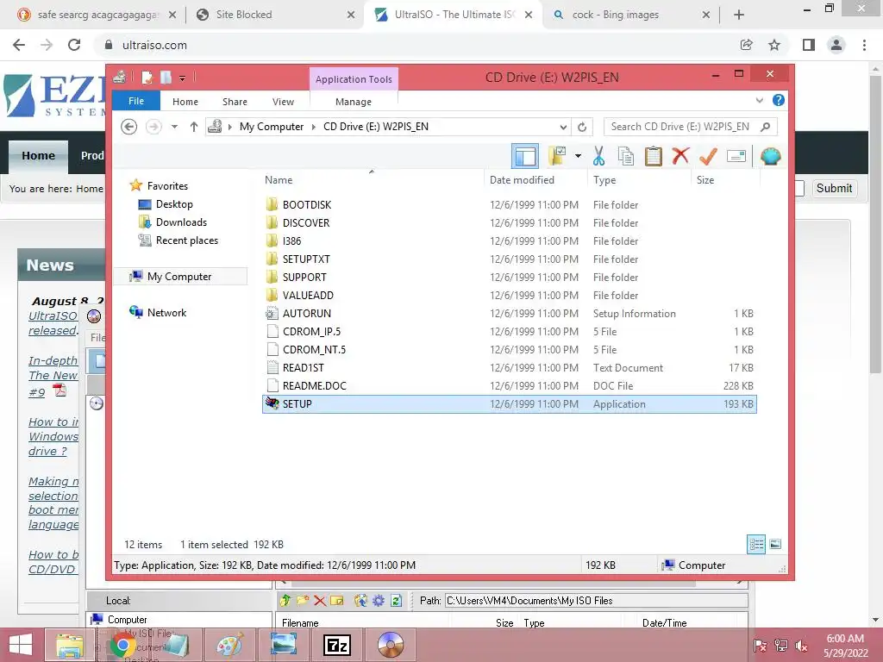Click UltraISO new folder icon in Local toolbar
The width and height of the screenshot is (883, 662).
[x=303, y=601]
